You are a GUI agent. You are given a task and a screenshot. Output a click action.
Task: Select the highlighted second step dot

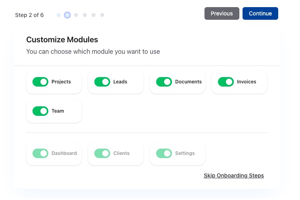67,15
